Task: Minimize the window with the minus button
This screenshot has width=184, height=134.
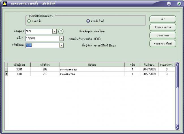Action: tap(169, 4)
